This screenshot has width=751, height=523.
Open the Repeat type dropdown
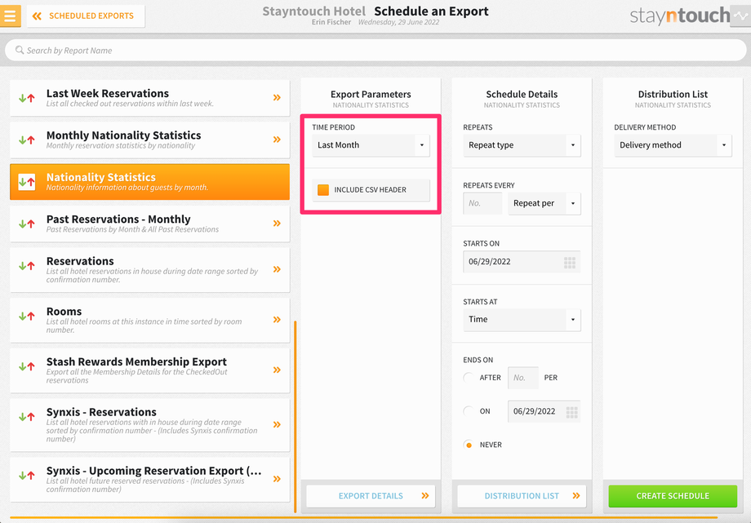[522, 145]
